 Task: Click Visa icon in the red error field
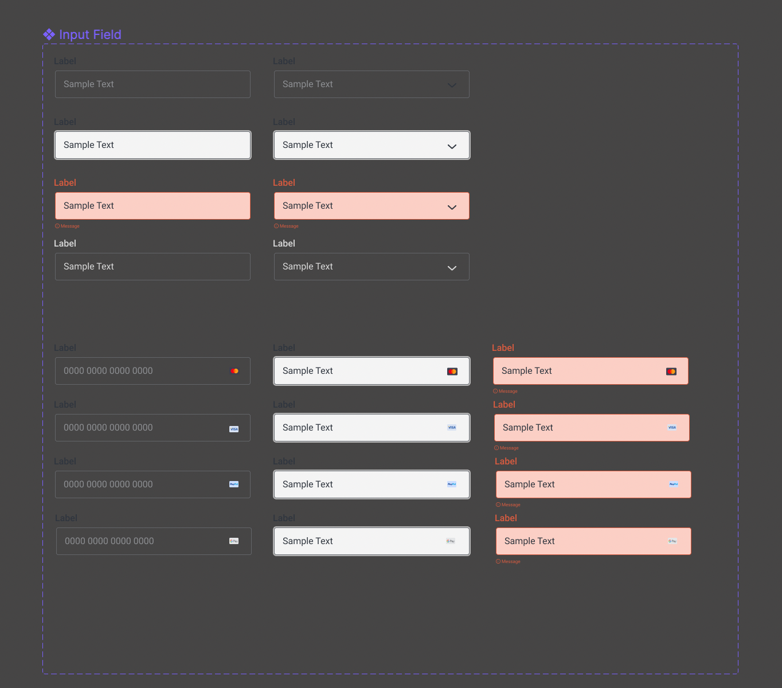click(672, 427)
